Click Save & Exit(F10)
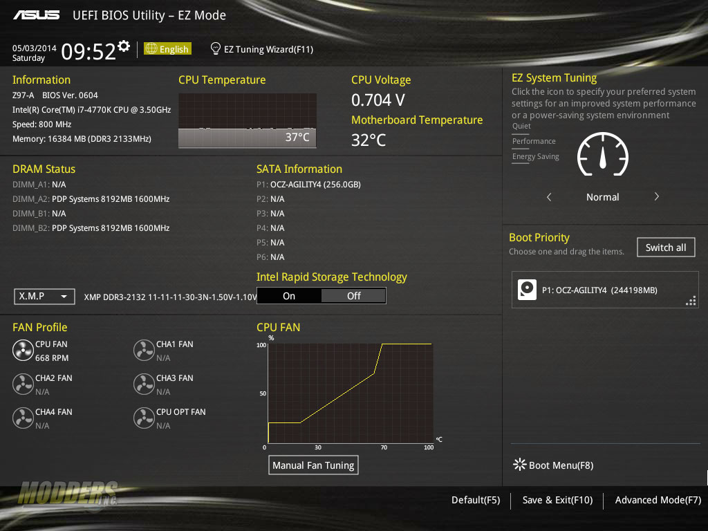The image size is (708, 531). [558, 500]
